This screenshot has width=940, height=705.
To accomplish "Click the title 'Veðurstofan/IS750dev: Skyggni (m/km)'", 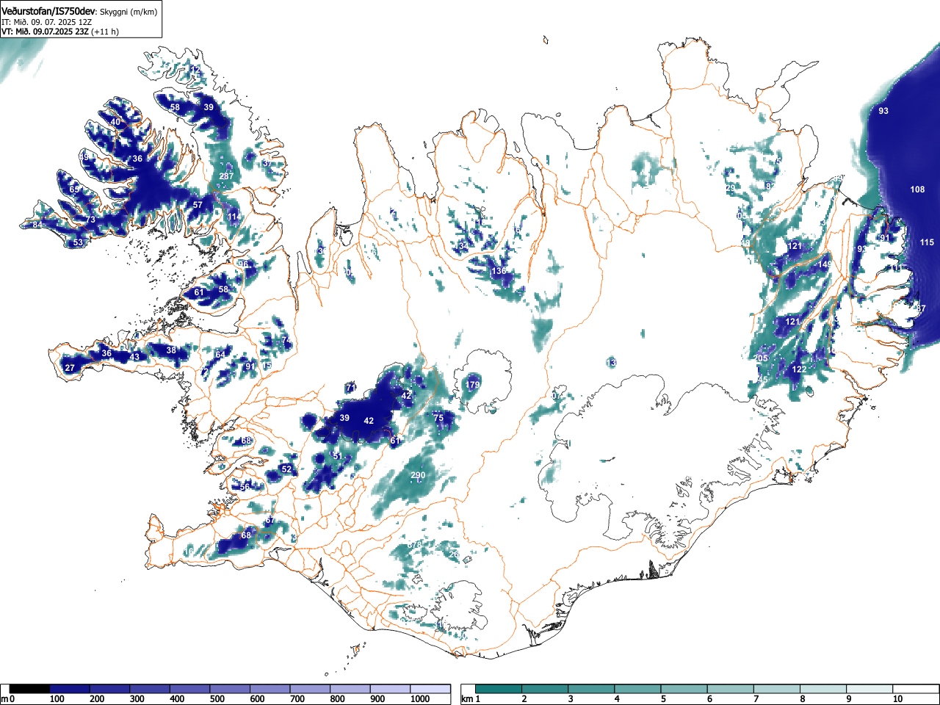I will tap(79, 10).
